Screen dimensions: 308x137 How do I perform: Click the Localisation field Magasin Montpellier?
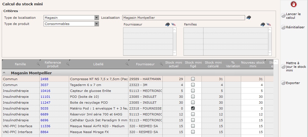click(x=184, y=18)
